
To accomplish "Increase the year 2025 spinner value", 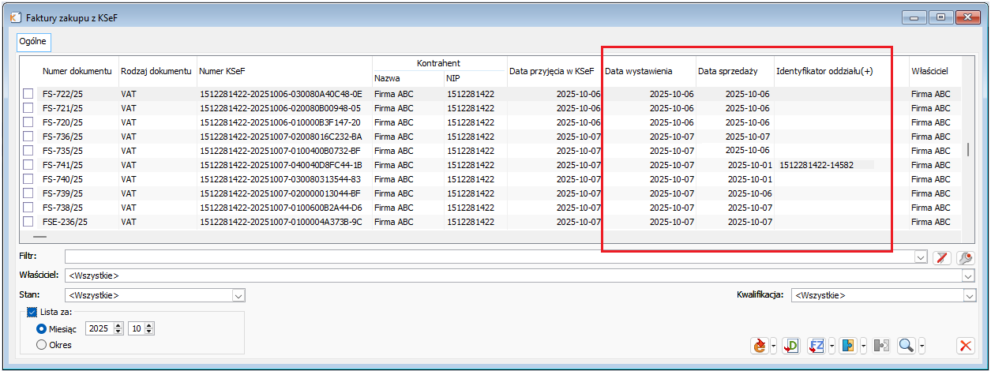I will [119, 325].
